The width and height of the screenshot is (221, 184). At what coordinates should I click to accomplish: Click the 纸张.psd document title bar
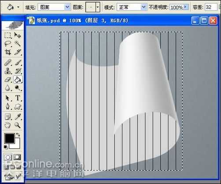[109, 20]
